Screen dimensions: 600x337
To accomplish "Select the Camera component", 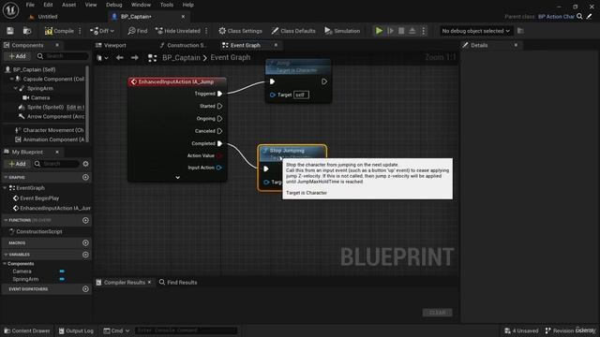I will tap(40, 97).
